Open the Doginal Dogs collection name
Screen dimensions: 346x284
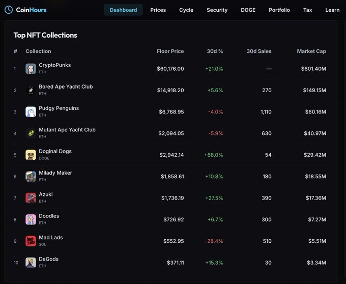55,151
